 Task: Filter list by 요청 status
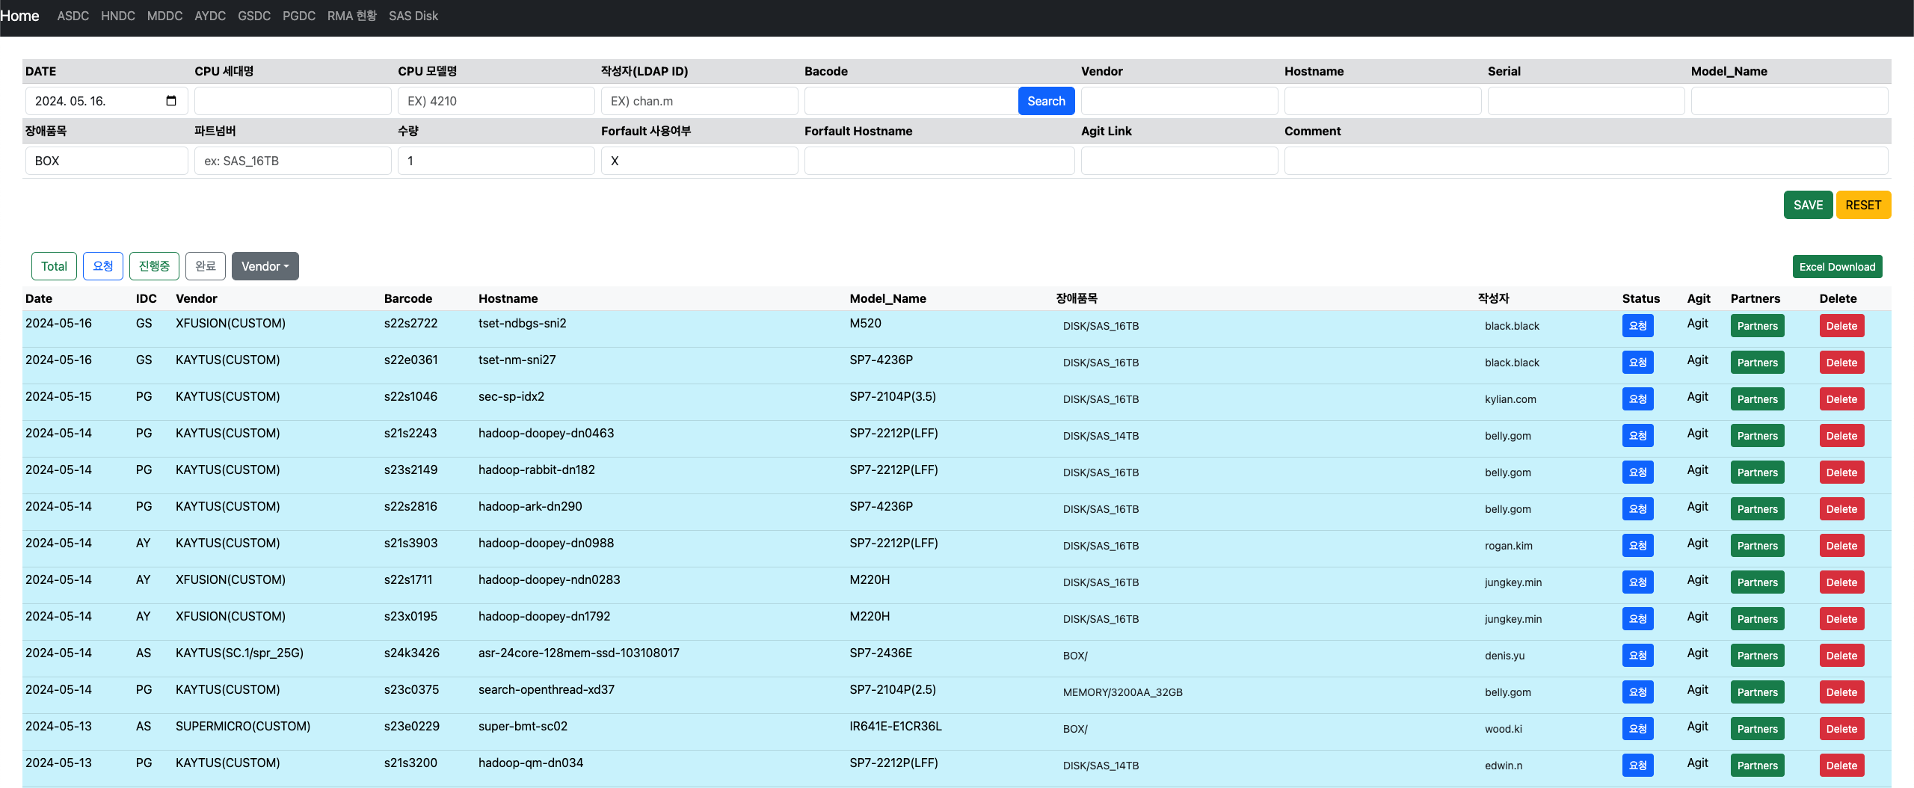(103, 266)
